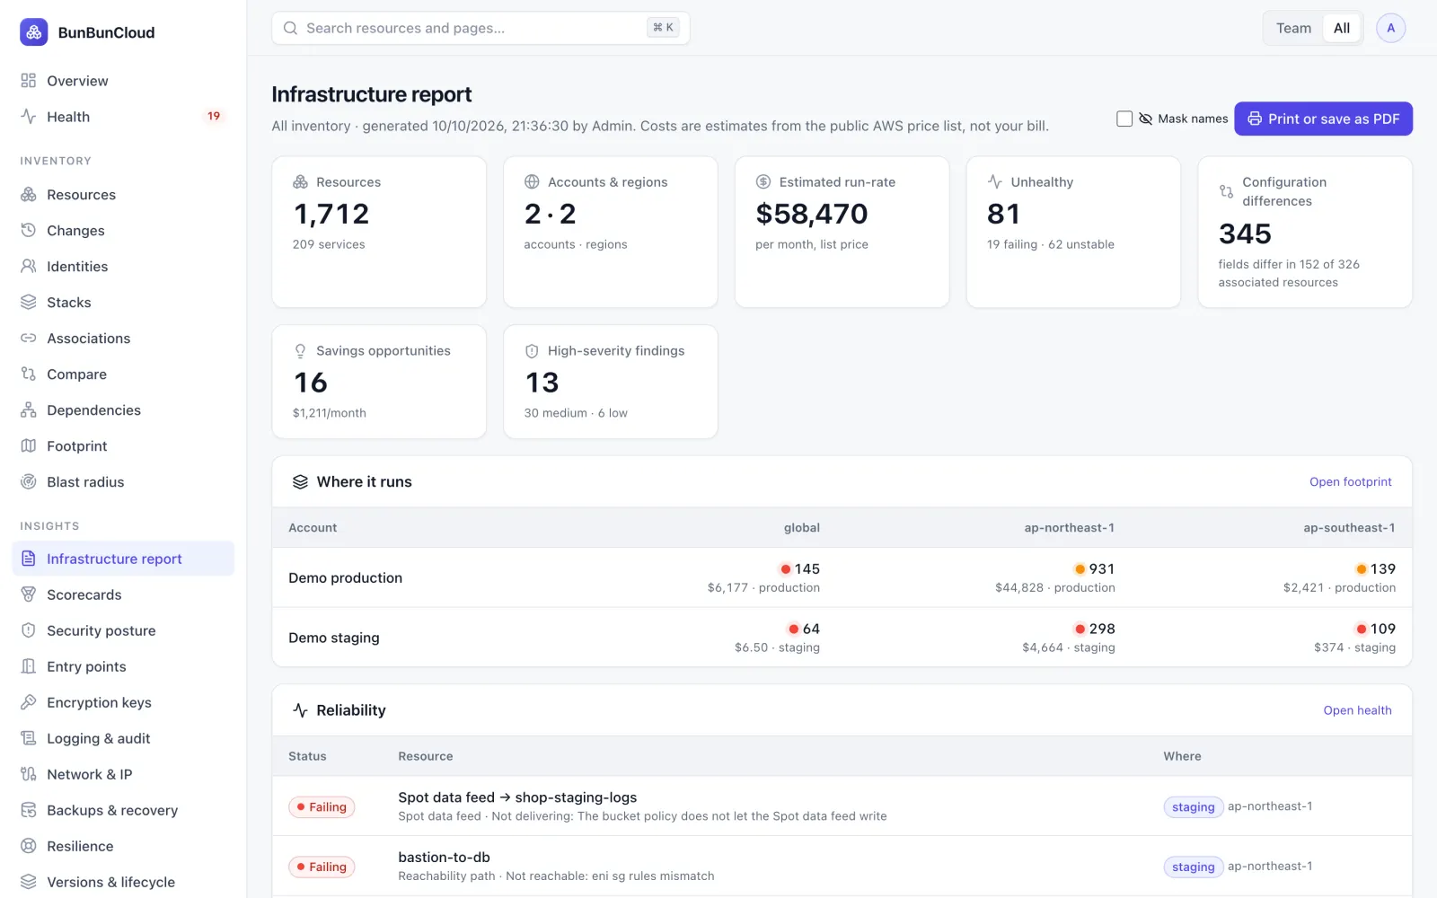The image size is (1437, 898).
Task: Switch scope to All
Action: coord(1342,28)
